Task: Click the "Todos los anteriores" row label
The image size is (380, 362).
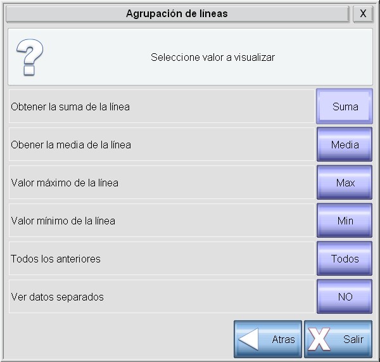Action: (x=56, y=259)
